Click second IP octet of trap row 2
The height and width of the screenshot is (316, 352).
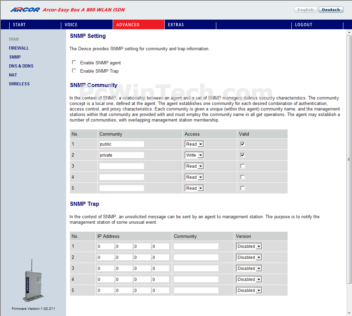tap(124, 257)
